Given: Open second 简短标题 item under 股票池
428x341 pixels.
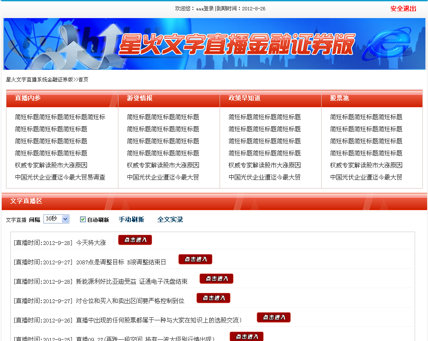Looking at the screenshot, I should click(x=366, y=129).
